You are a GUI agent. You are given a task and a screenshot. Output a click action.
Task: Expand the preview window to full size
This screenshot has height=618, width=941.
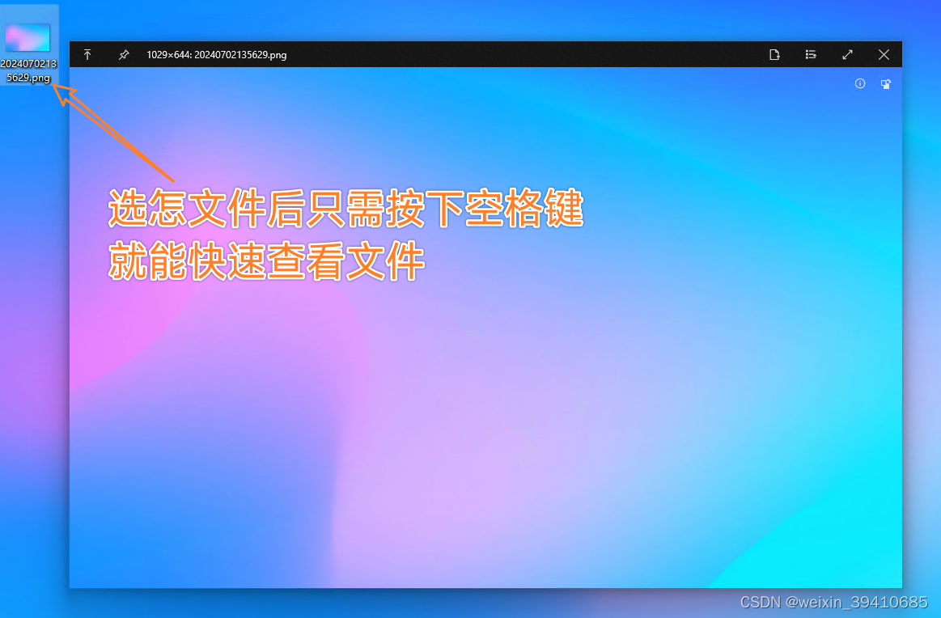coord(847,54)
